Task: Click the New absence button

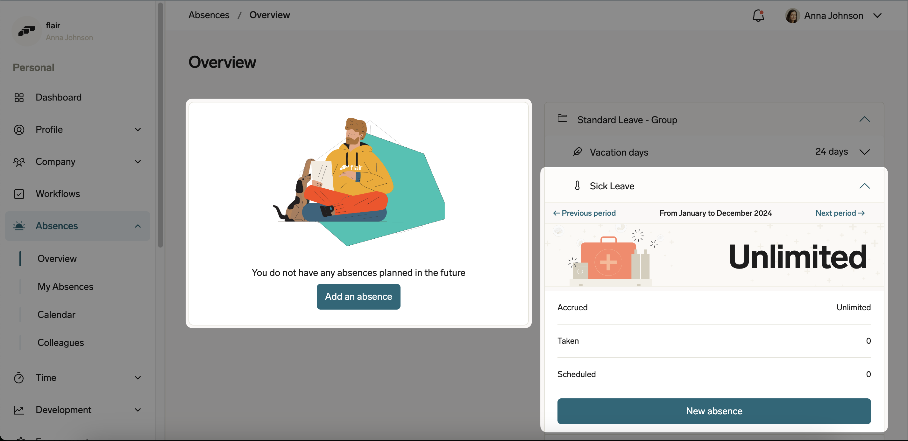Action: point(714,411)
